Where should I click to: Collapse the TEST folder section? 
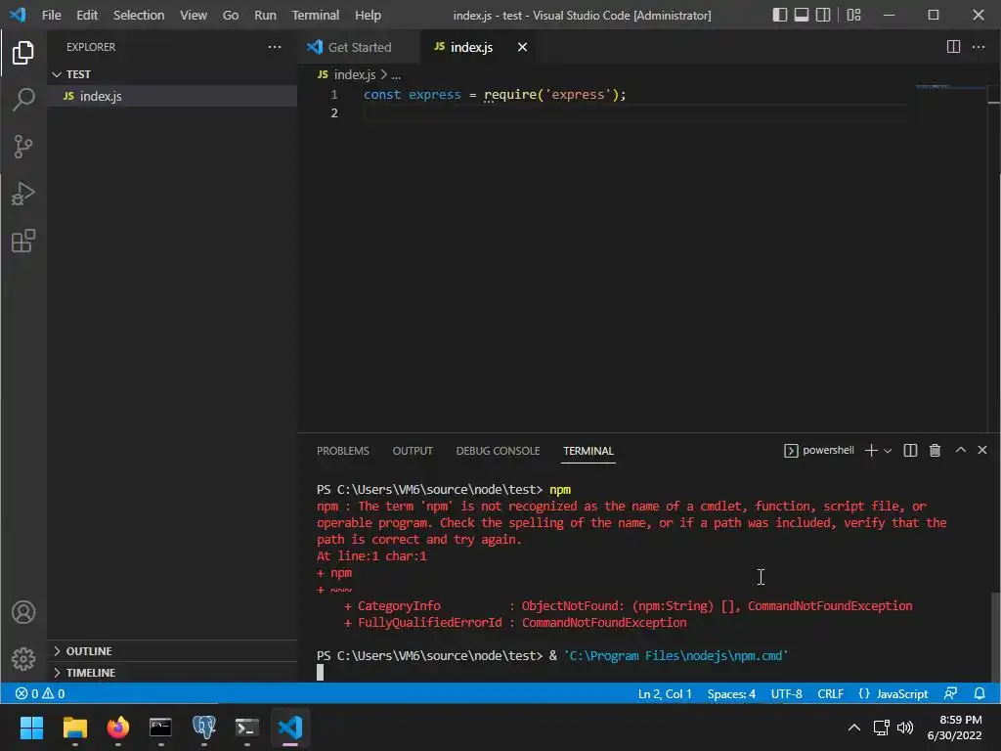pyautogui.click(x=171, y=74)
